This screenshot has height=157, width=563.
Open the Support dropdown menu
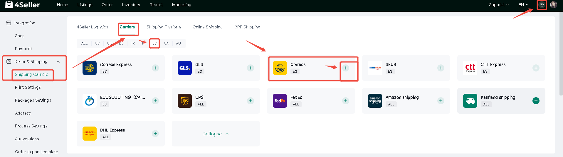[x=499, y=5]
